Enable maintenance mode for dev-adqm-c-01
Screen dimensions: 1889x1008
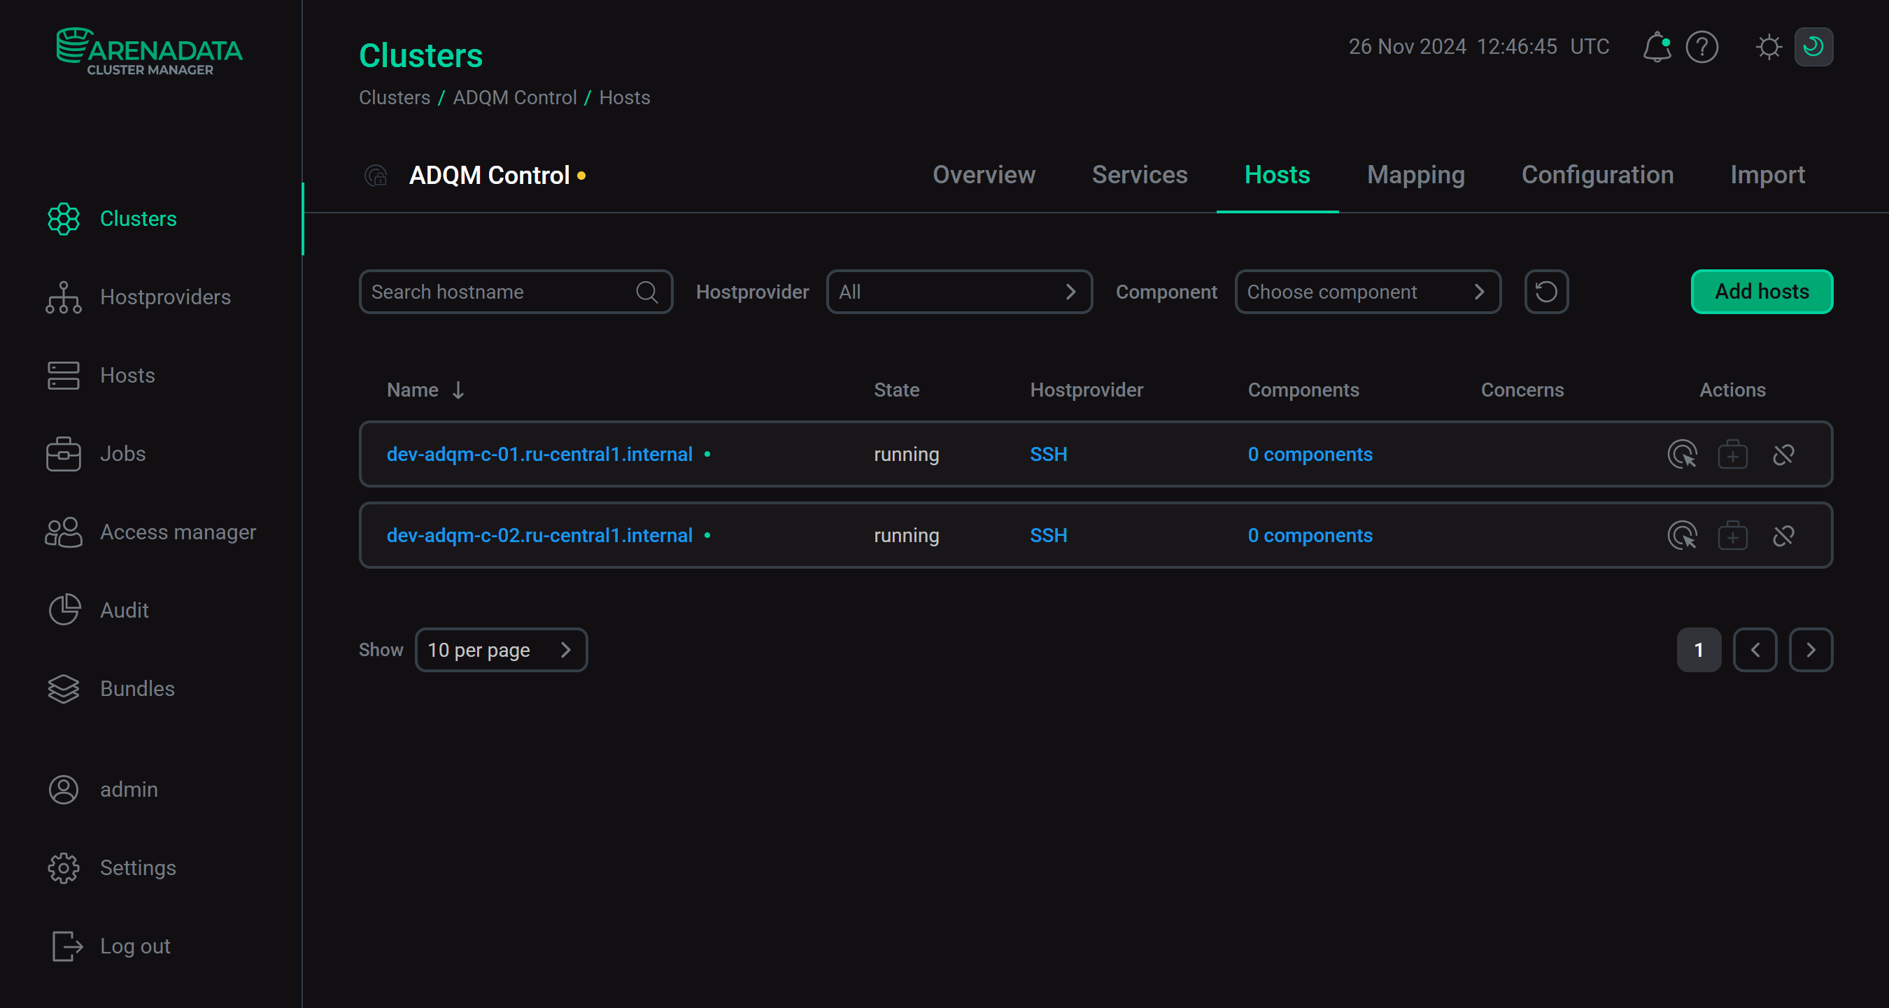[1733, 455]
